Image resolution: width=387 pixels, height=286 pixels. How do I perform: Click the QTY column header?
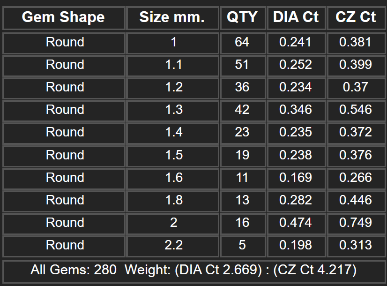click(243, 18)
